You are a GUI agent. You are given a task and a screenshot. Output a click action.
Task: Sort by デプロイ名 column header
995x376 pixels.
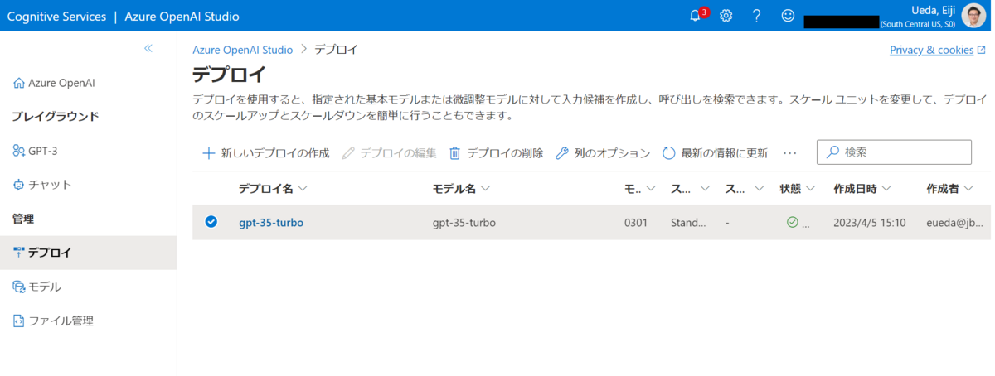(x=273, y=189)
